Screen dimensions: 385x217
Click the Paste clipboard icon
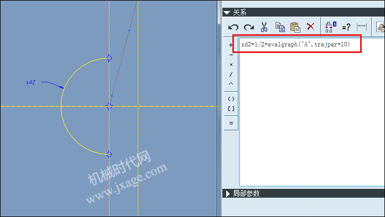[295, 27]
